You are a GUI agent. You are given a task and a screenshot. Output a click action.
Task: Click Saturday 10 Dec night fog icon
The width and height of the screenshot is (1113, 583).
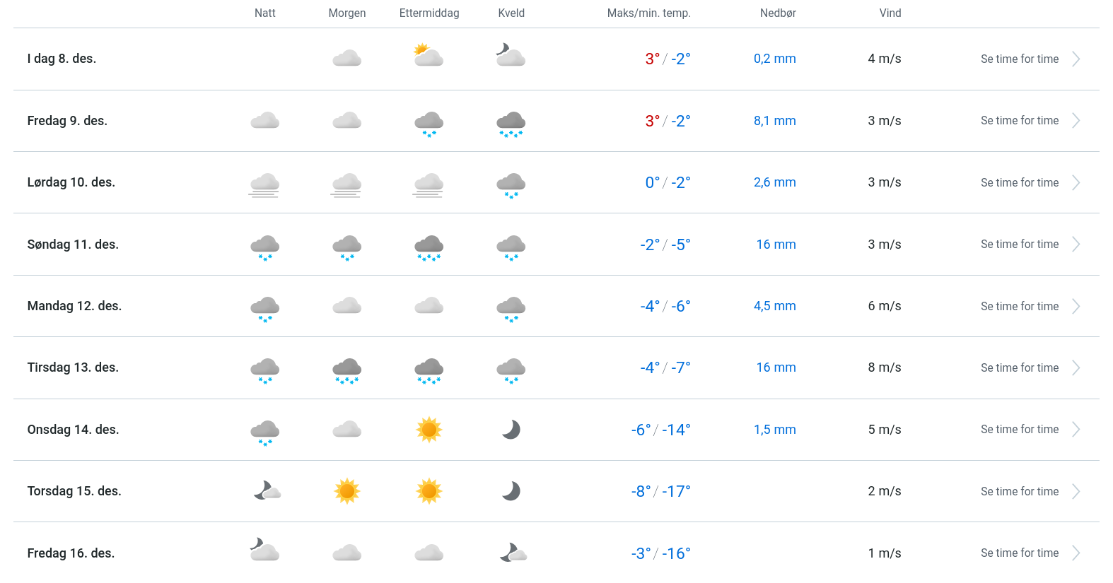pos(264,184)
